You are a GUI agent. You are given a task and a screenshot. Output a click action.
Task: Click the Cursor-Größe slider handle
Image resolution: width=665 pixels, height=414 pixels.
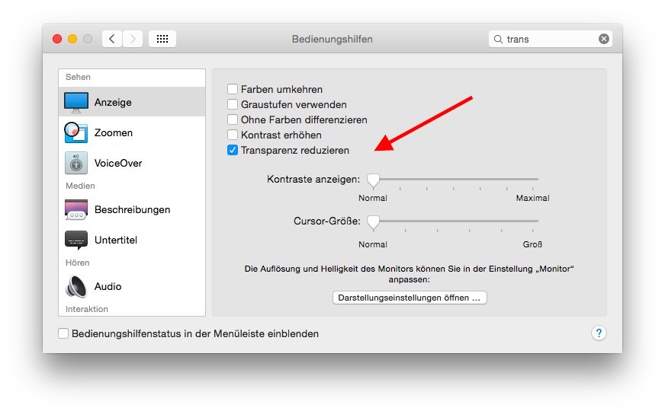[x=373, y=221]
